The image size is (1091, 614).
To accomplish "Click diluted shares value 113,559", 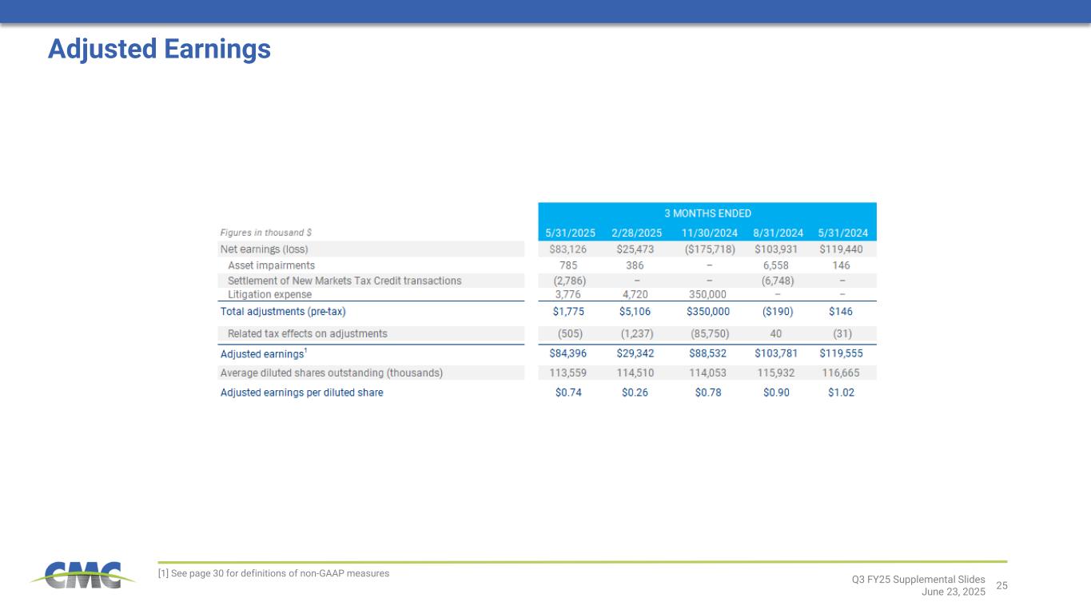I will pyautogui.click(x=568, y=373).
